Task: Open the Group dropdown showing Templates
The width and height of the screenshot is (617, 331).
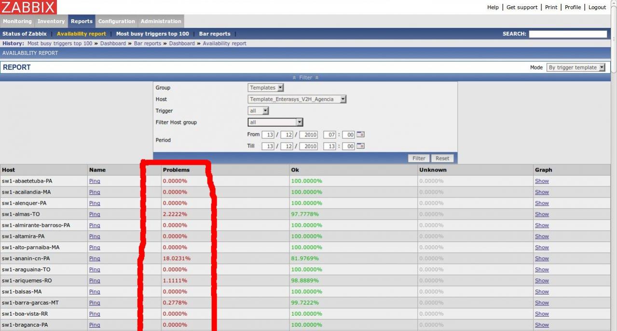Action: click(x=266, y=88)
